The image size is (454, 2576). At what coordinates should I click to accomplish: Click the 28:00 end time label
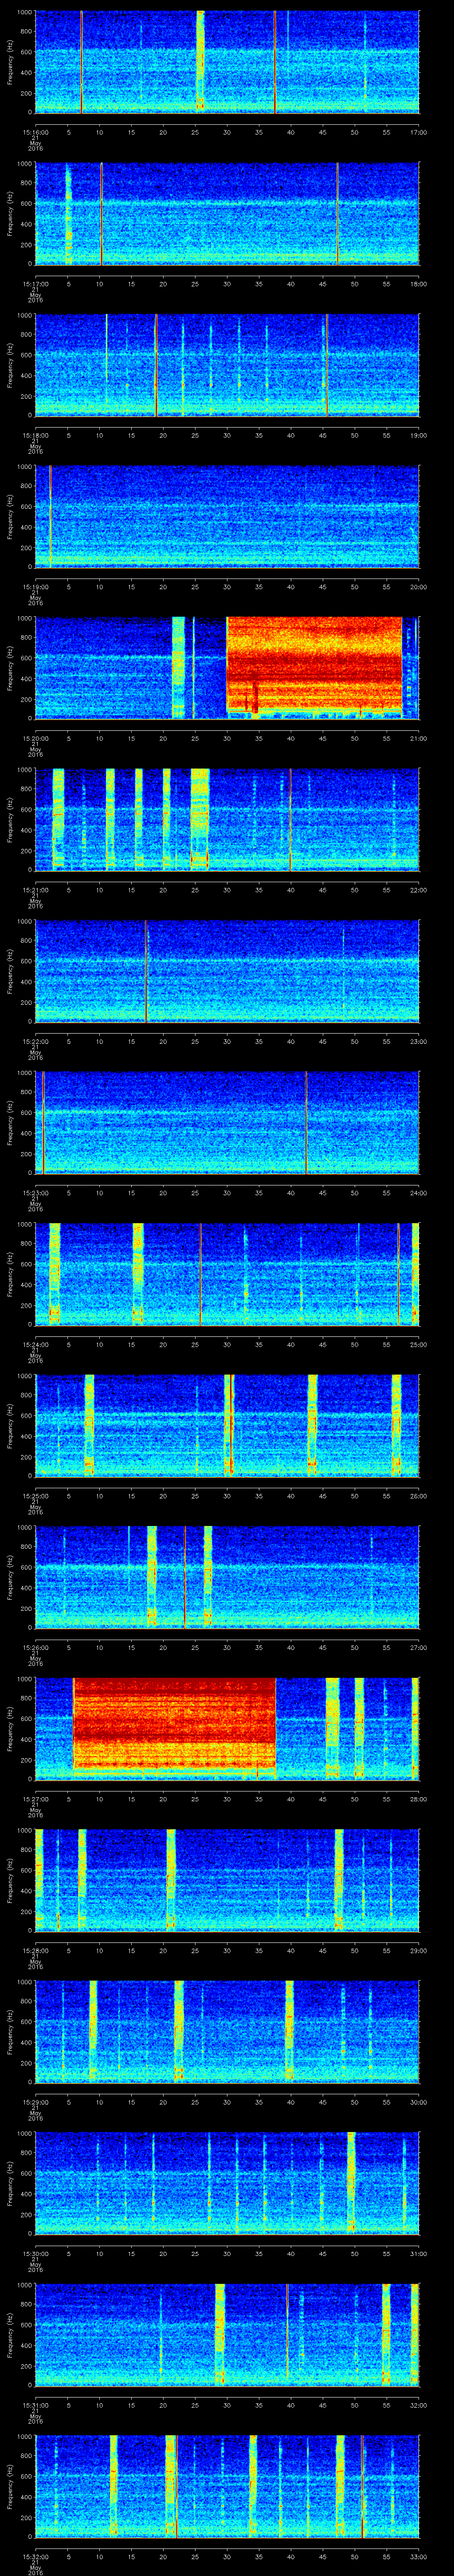click(418, 1799)
